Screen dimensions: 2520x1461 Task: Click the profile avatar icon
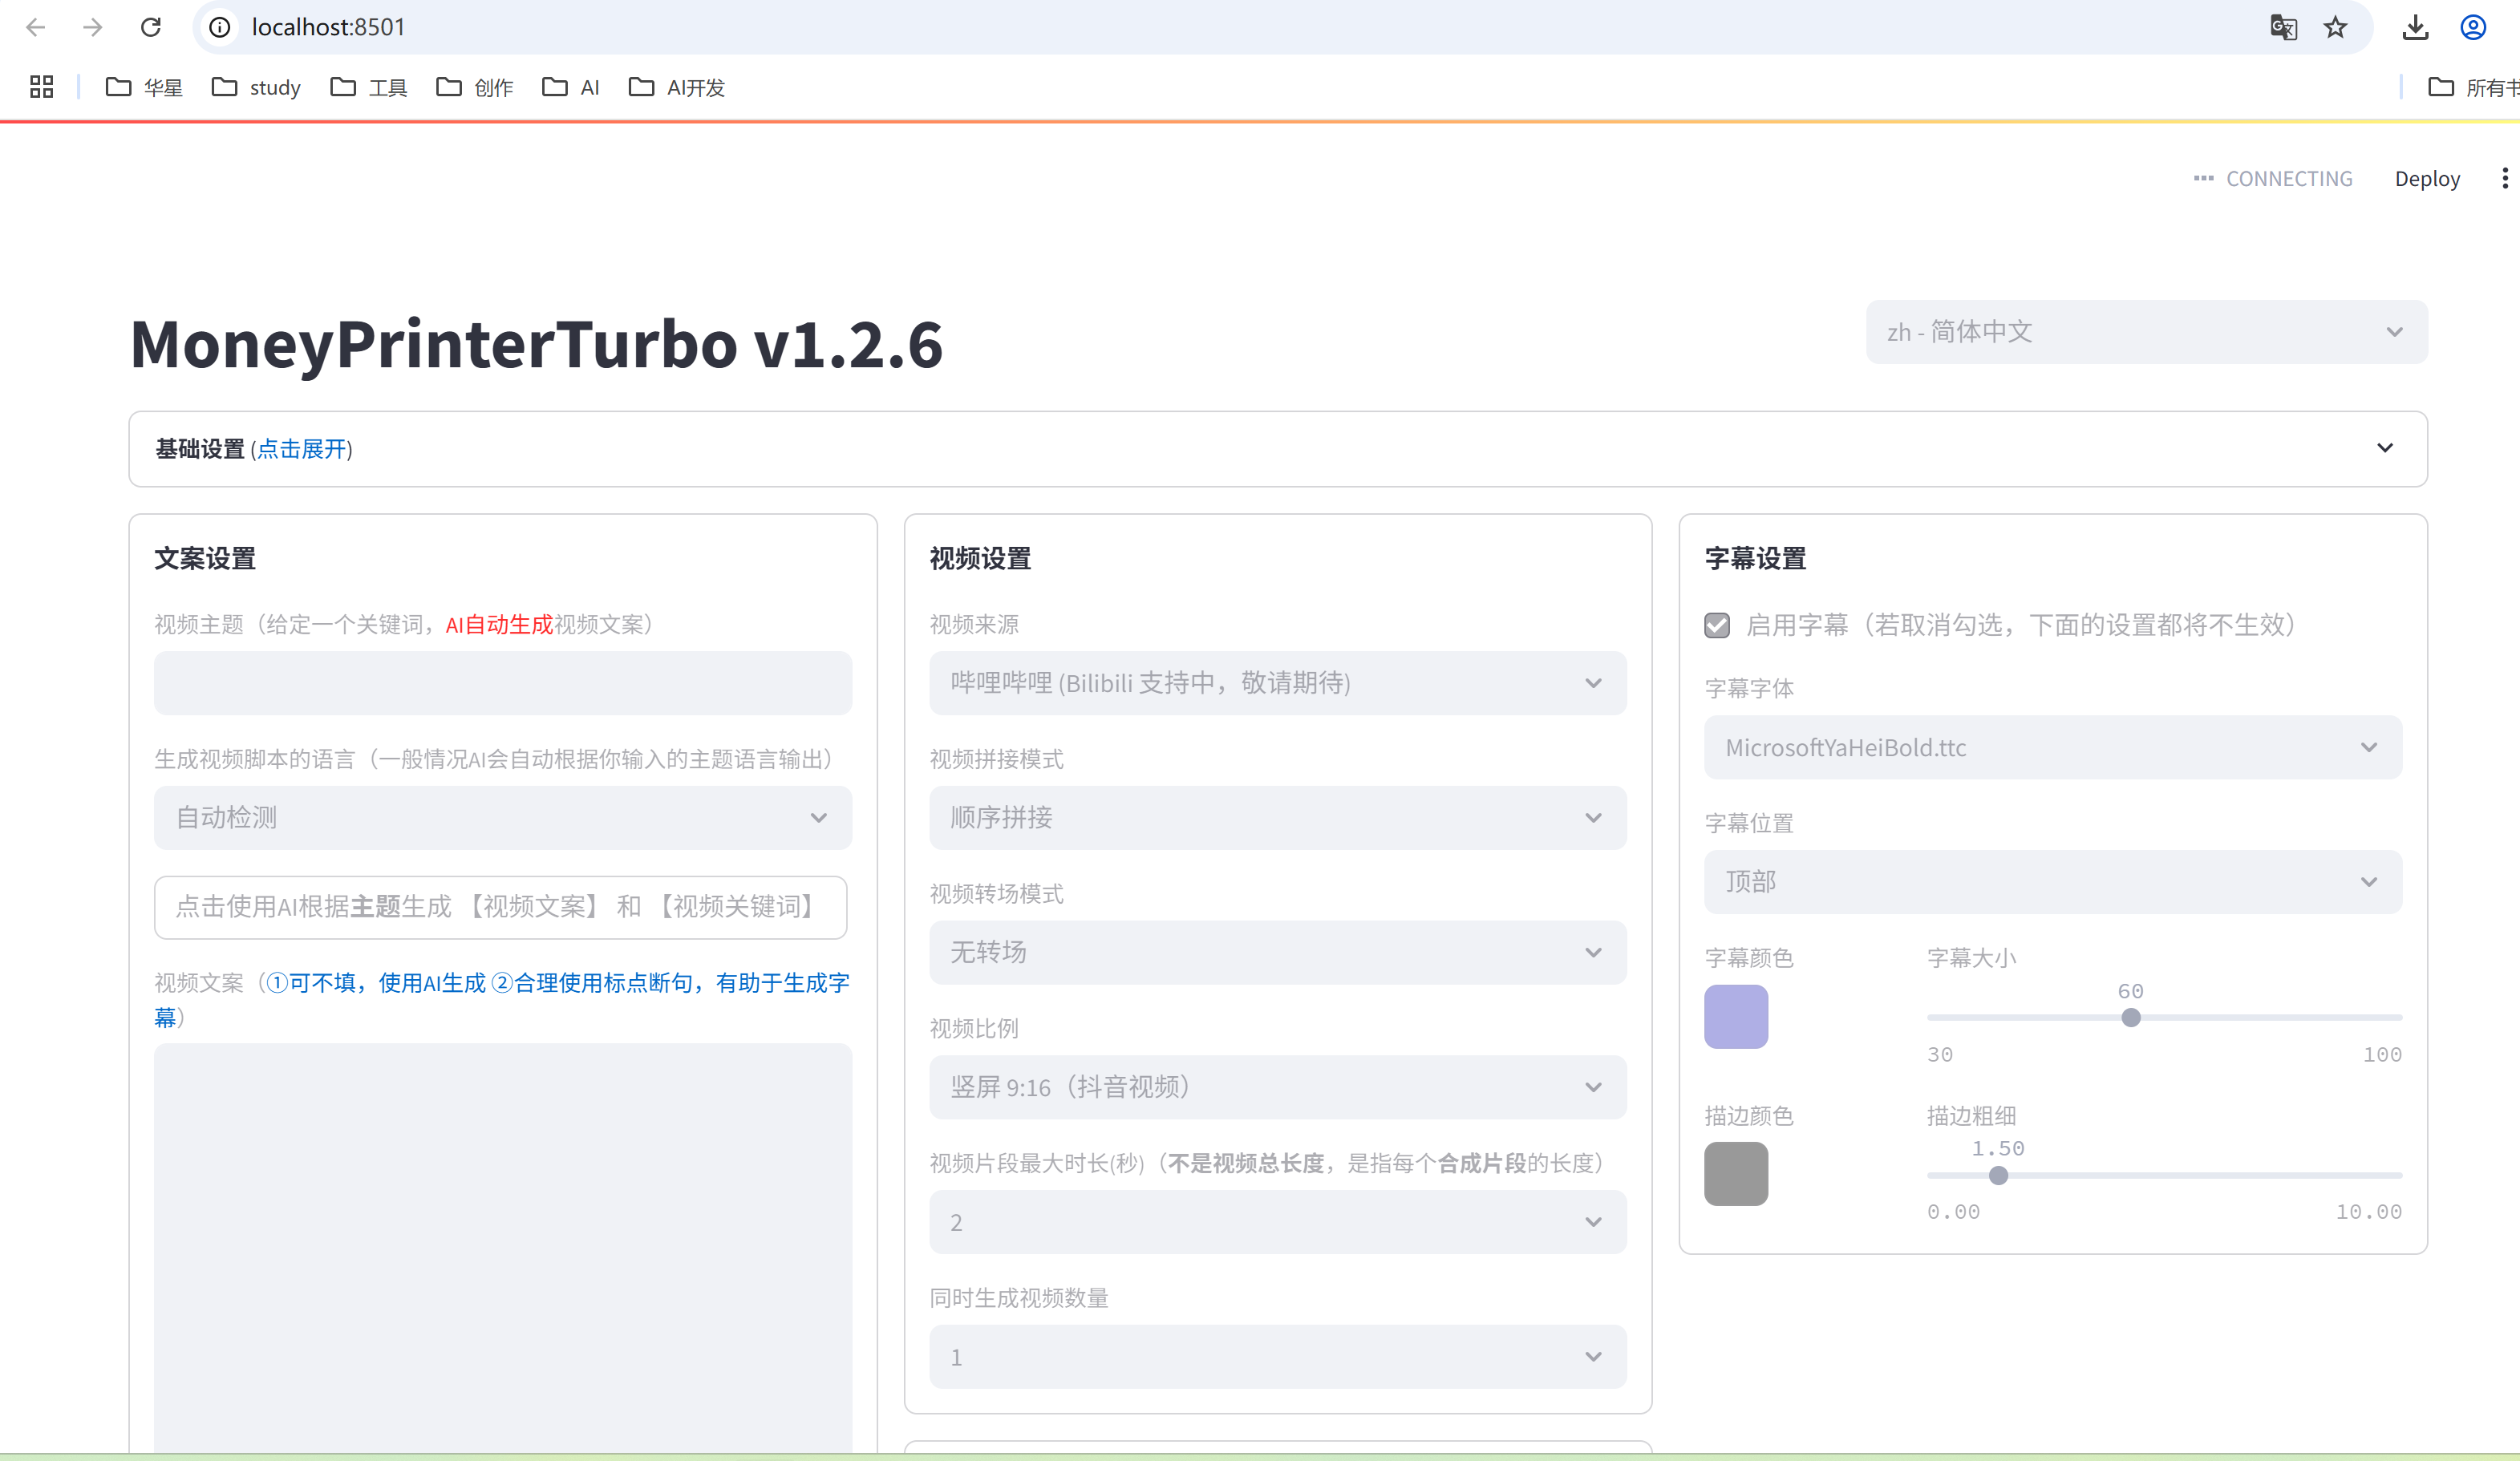click(2473, 27)
